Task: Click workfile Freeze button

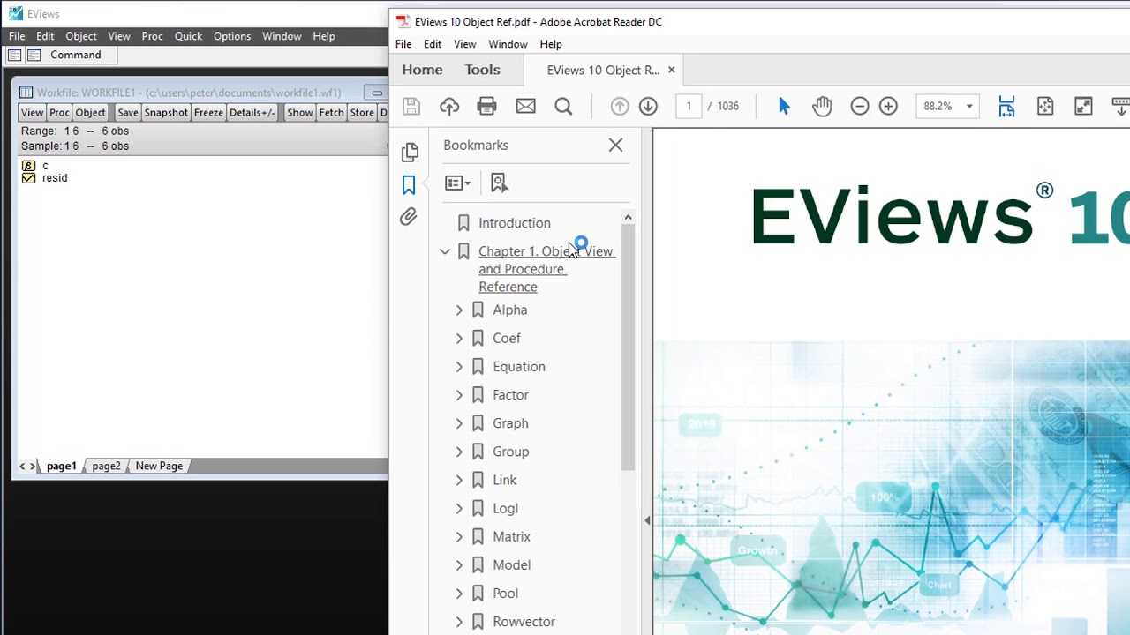Action: click(208, 113)
